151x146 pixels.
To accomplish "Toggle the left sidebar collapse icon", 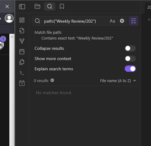I will (x=22, y=7).
